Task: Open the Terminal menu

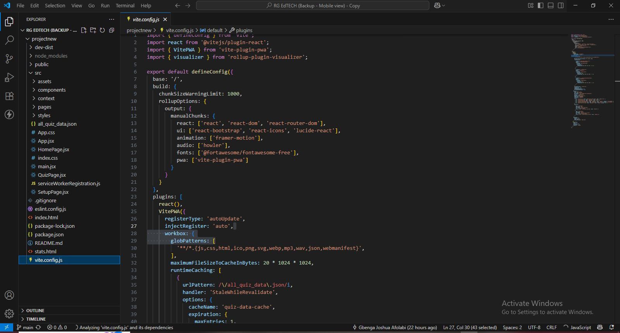Action: click(125, 5)
